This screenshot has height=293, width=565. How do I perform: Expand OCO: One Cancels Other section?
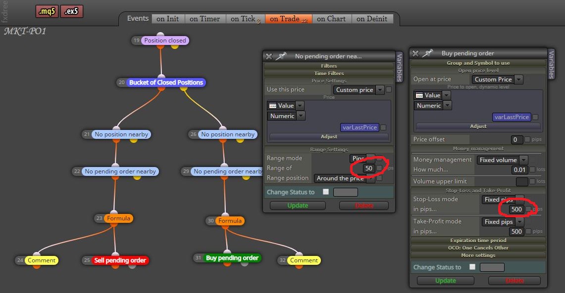[478, 248]
